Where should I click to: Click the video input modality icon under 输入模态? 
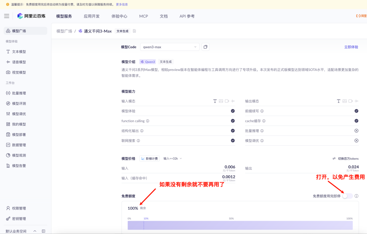227,101
